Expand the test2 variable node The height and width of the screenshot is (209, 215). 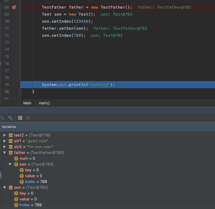click(x=4, y=135)
